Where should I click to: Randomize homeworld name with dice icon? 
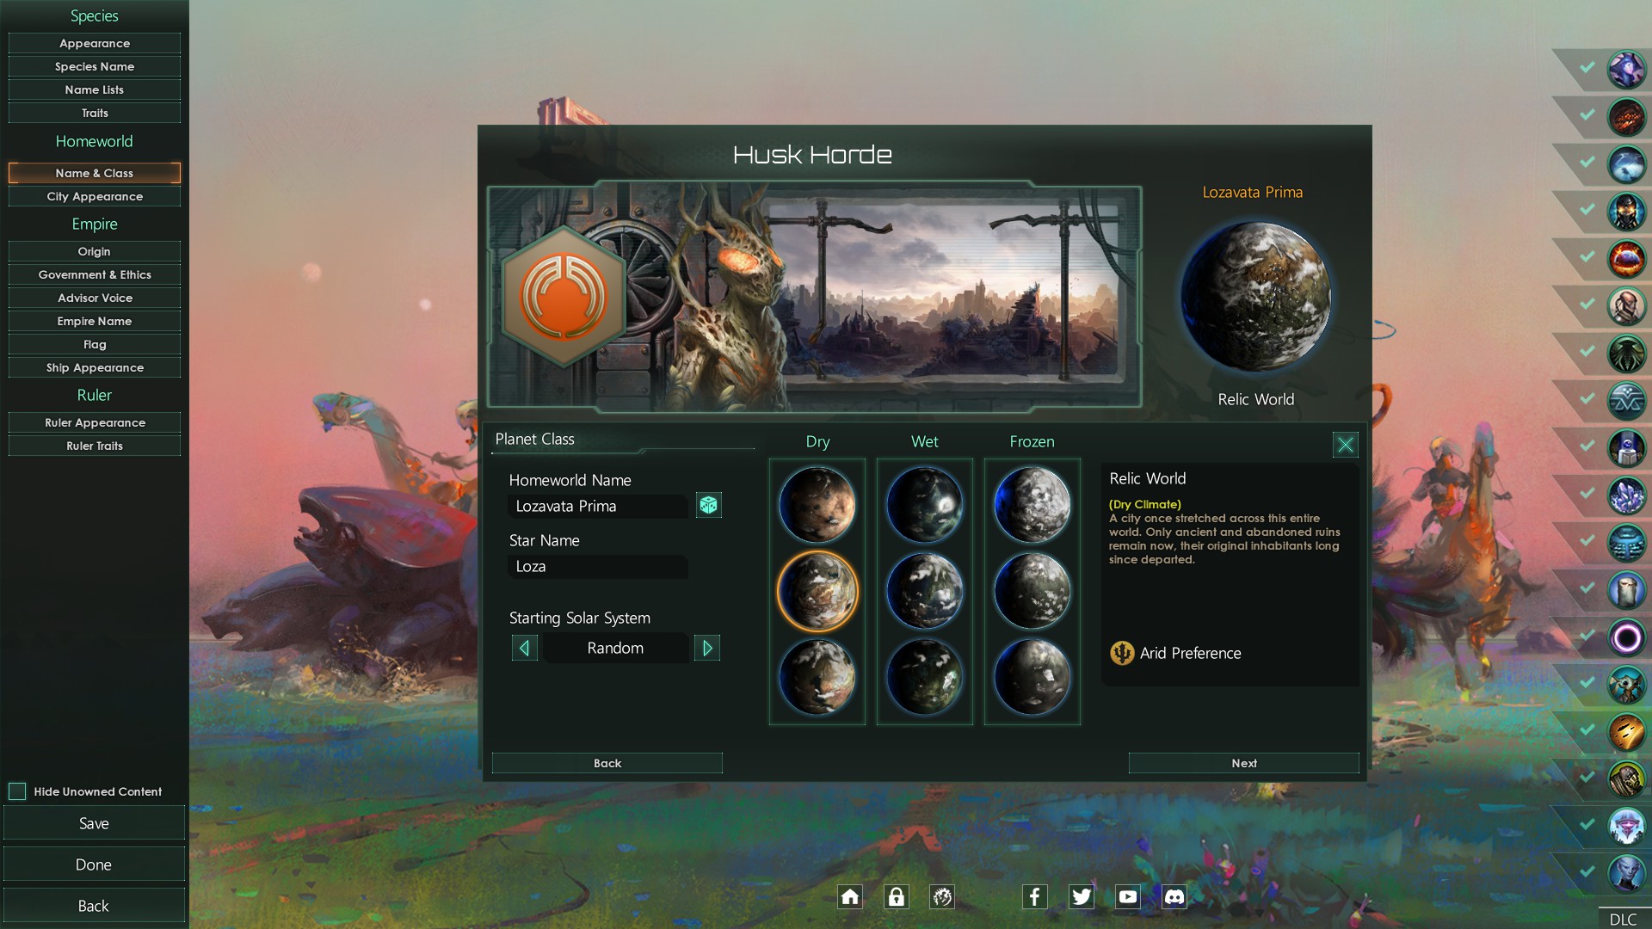pyautogui.click(x=708, y=505)
